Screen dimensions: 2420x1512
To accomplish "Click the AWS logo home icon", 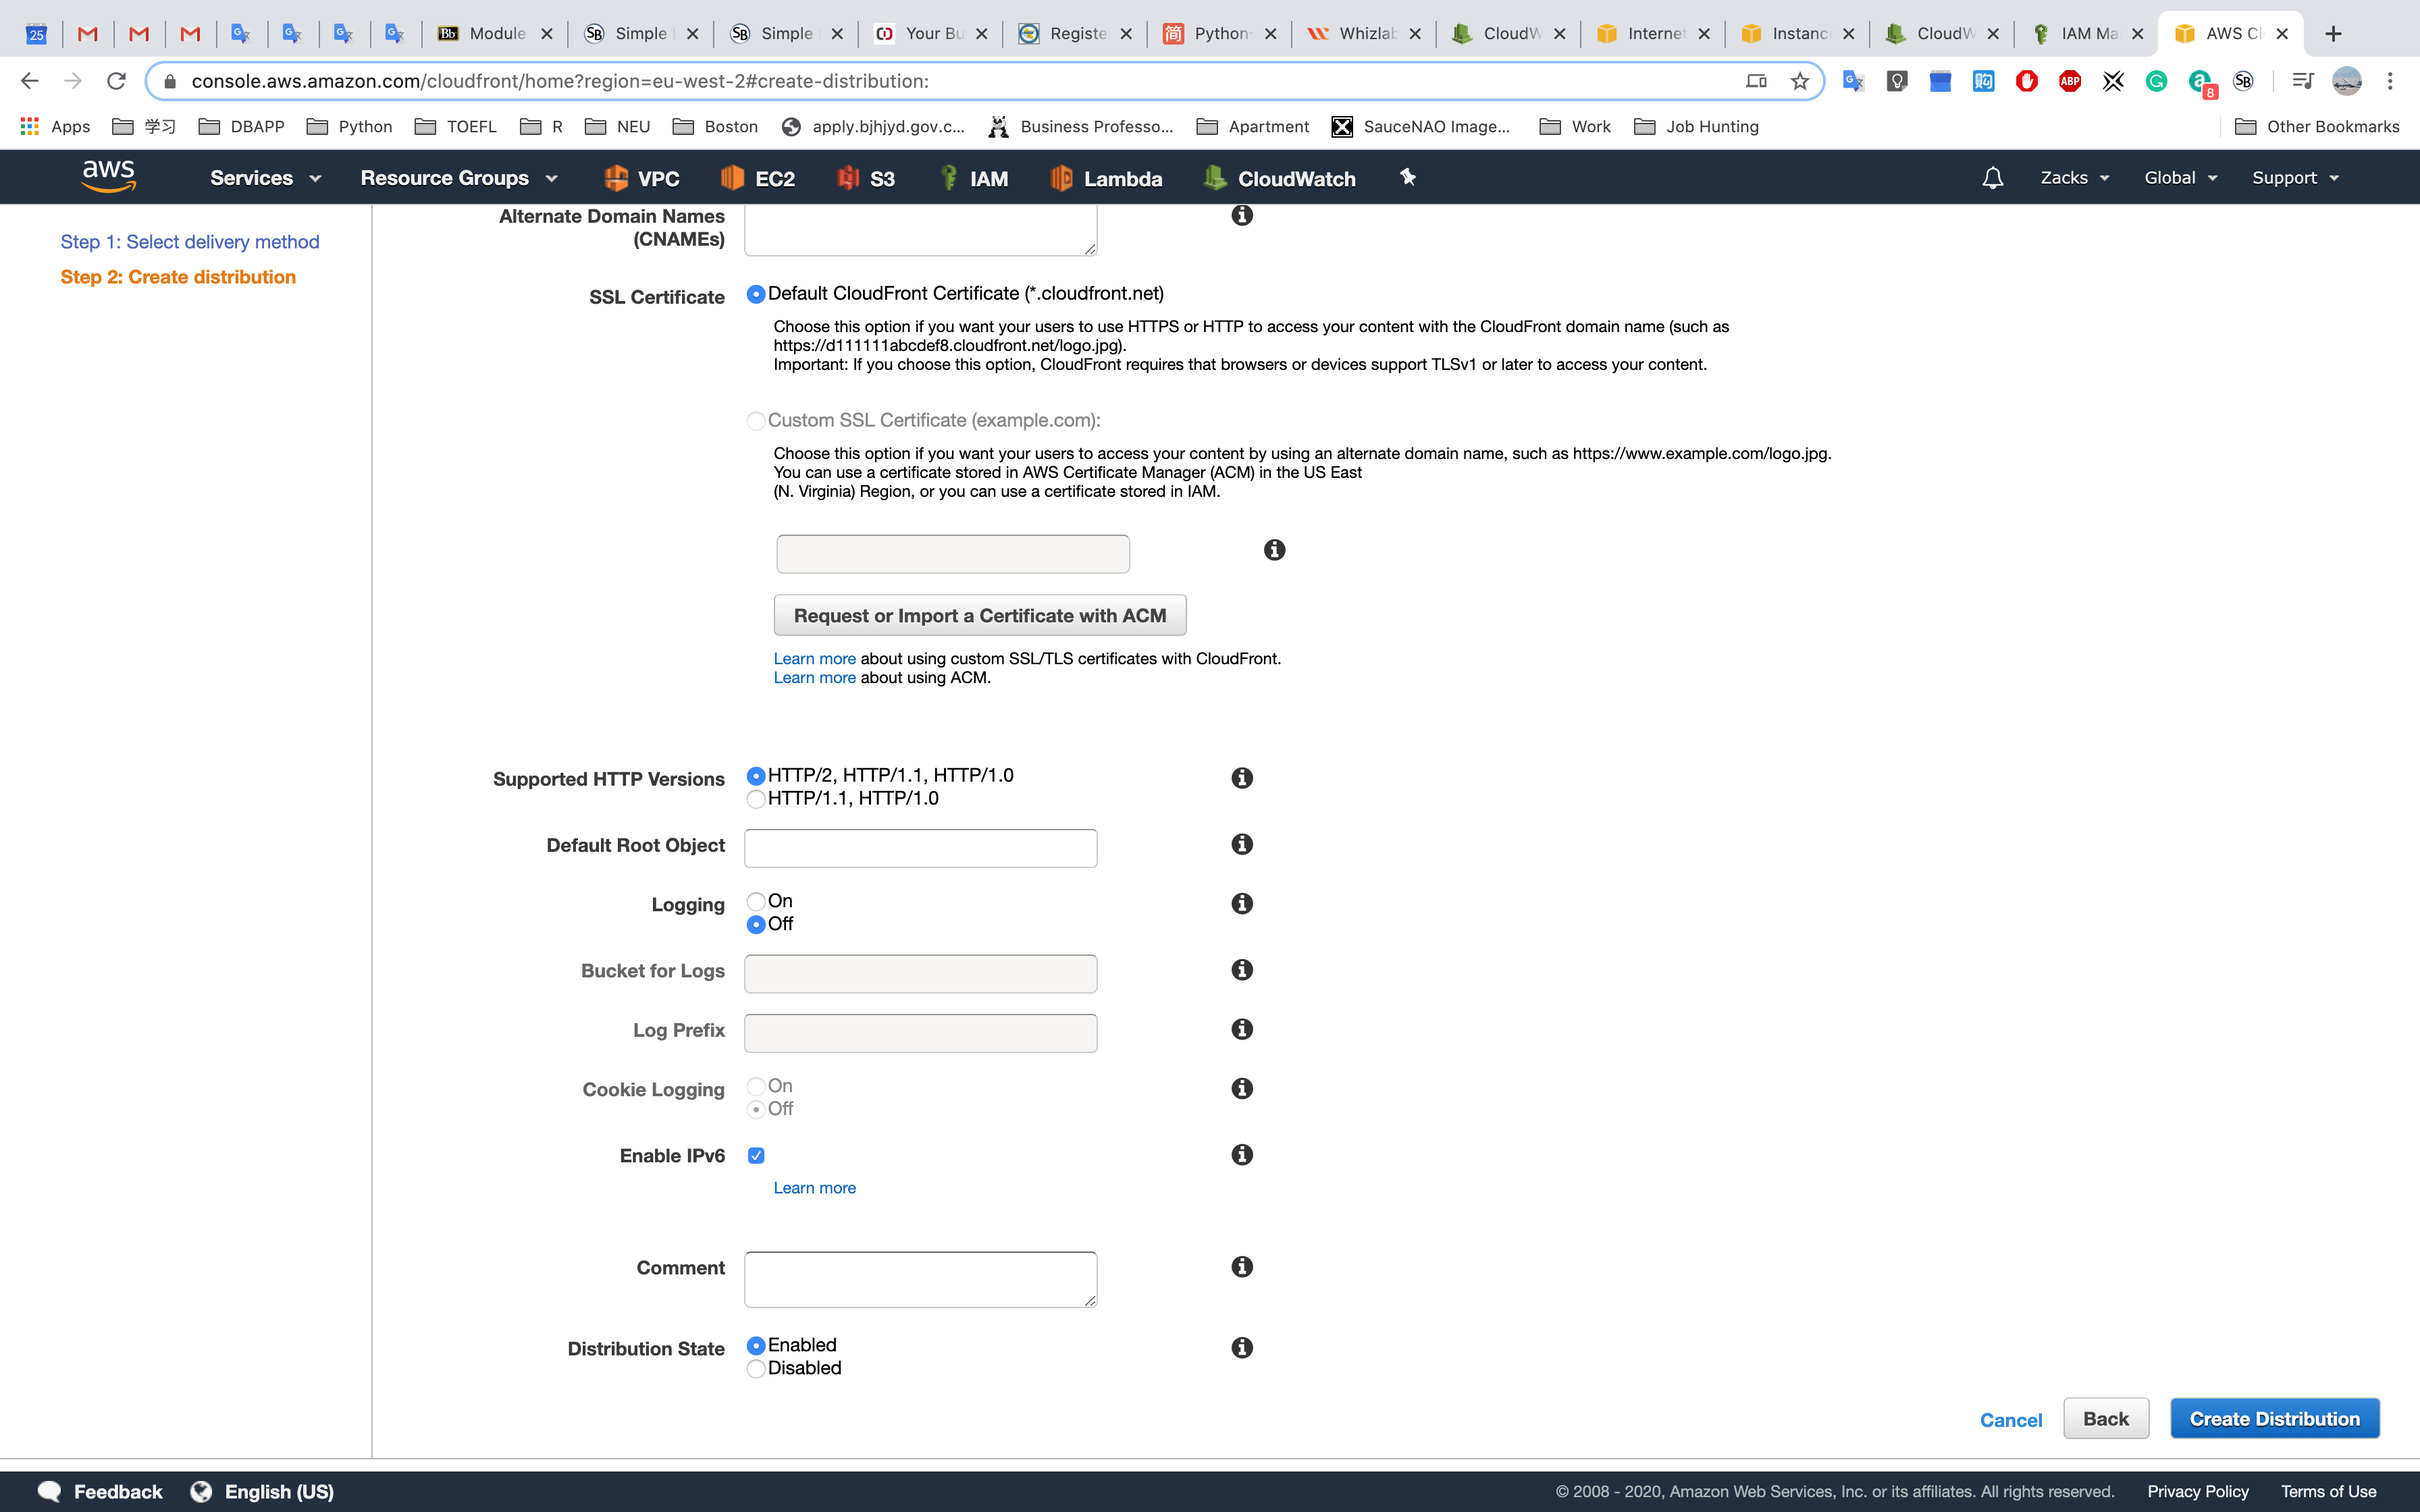I will pyautogui.click(x=108, y=176).
